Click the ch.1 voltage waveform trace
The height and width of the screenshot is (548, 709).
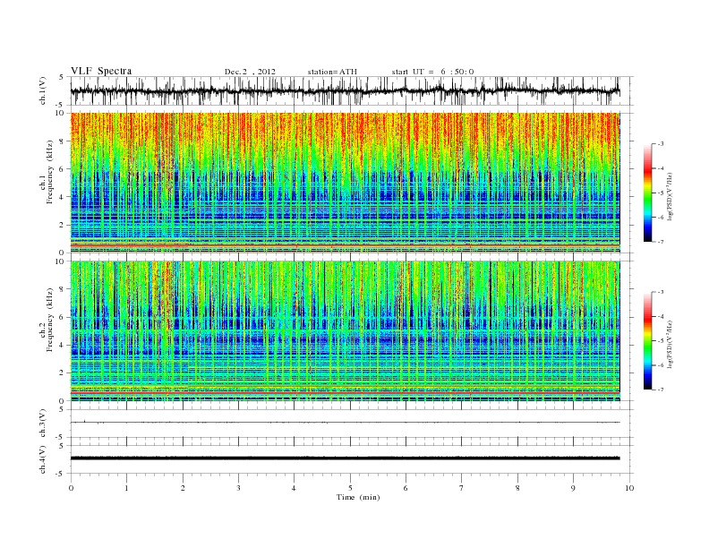coord(345,91)
